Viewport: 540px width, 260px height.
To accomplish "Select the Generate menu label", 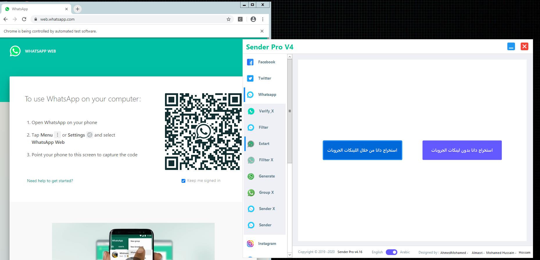I will (x=267, y=176).
